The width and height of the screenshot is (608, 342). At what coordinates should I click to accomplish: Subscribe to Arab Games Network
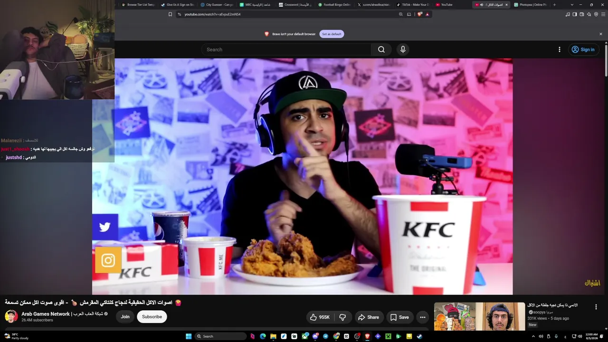(152, 317)
